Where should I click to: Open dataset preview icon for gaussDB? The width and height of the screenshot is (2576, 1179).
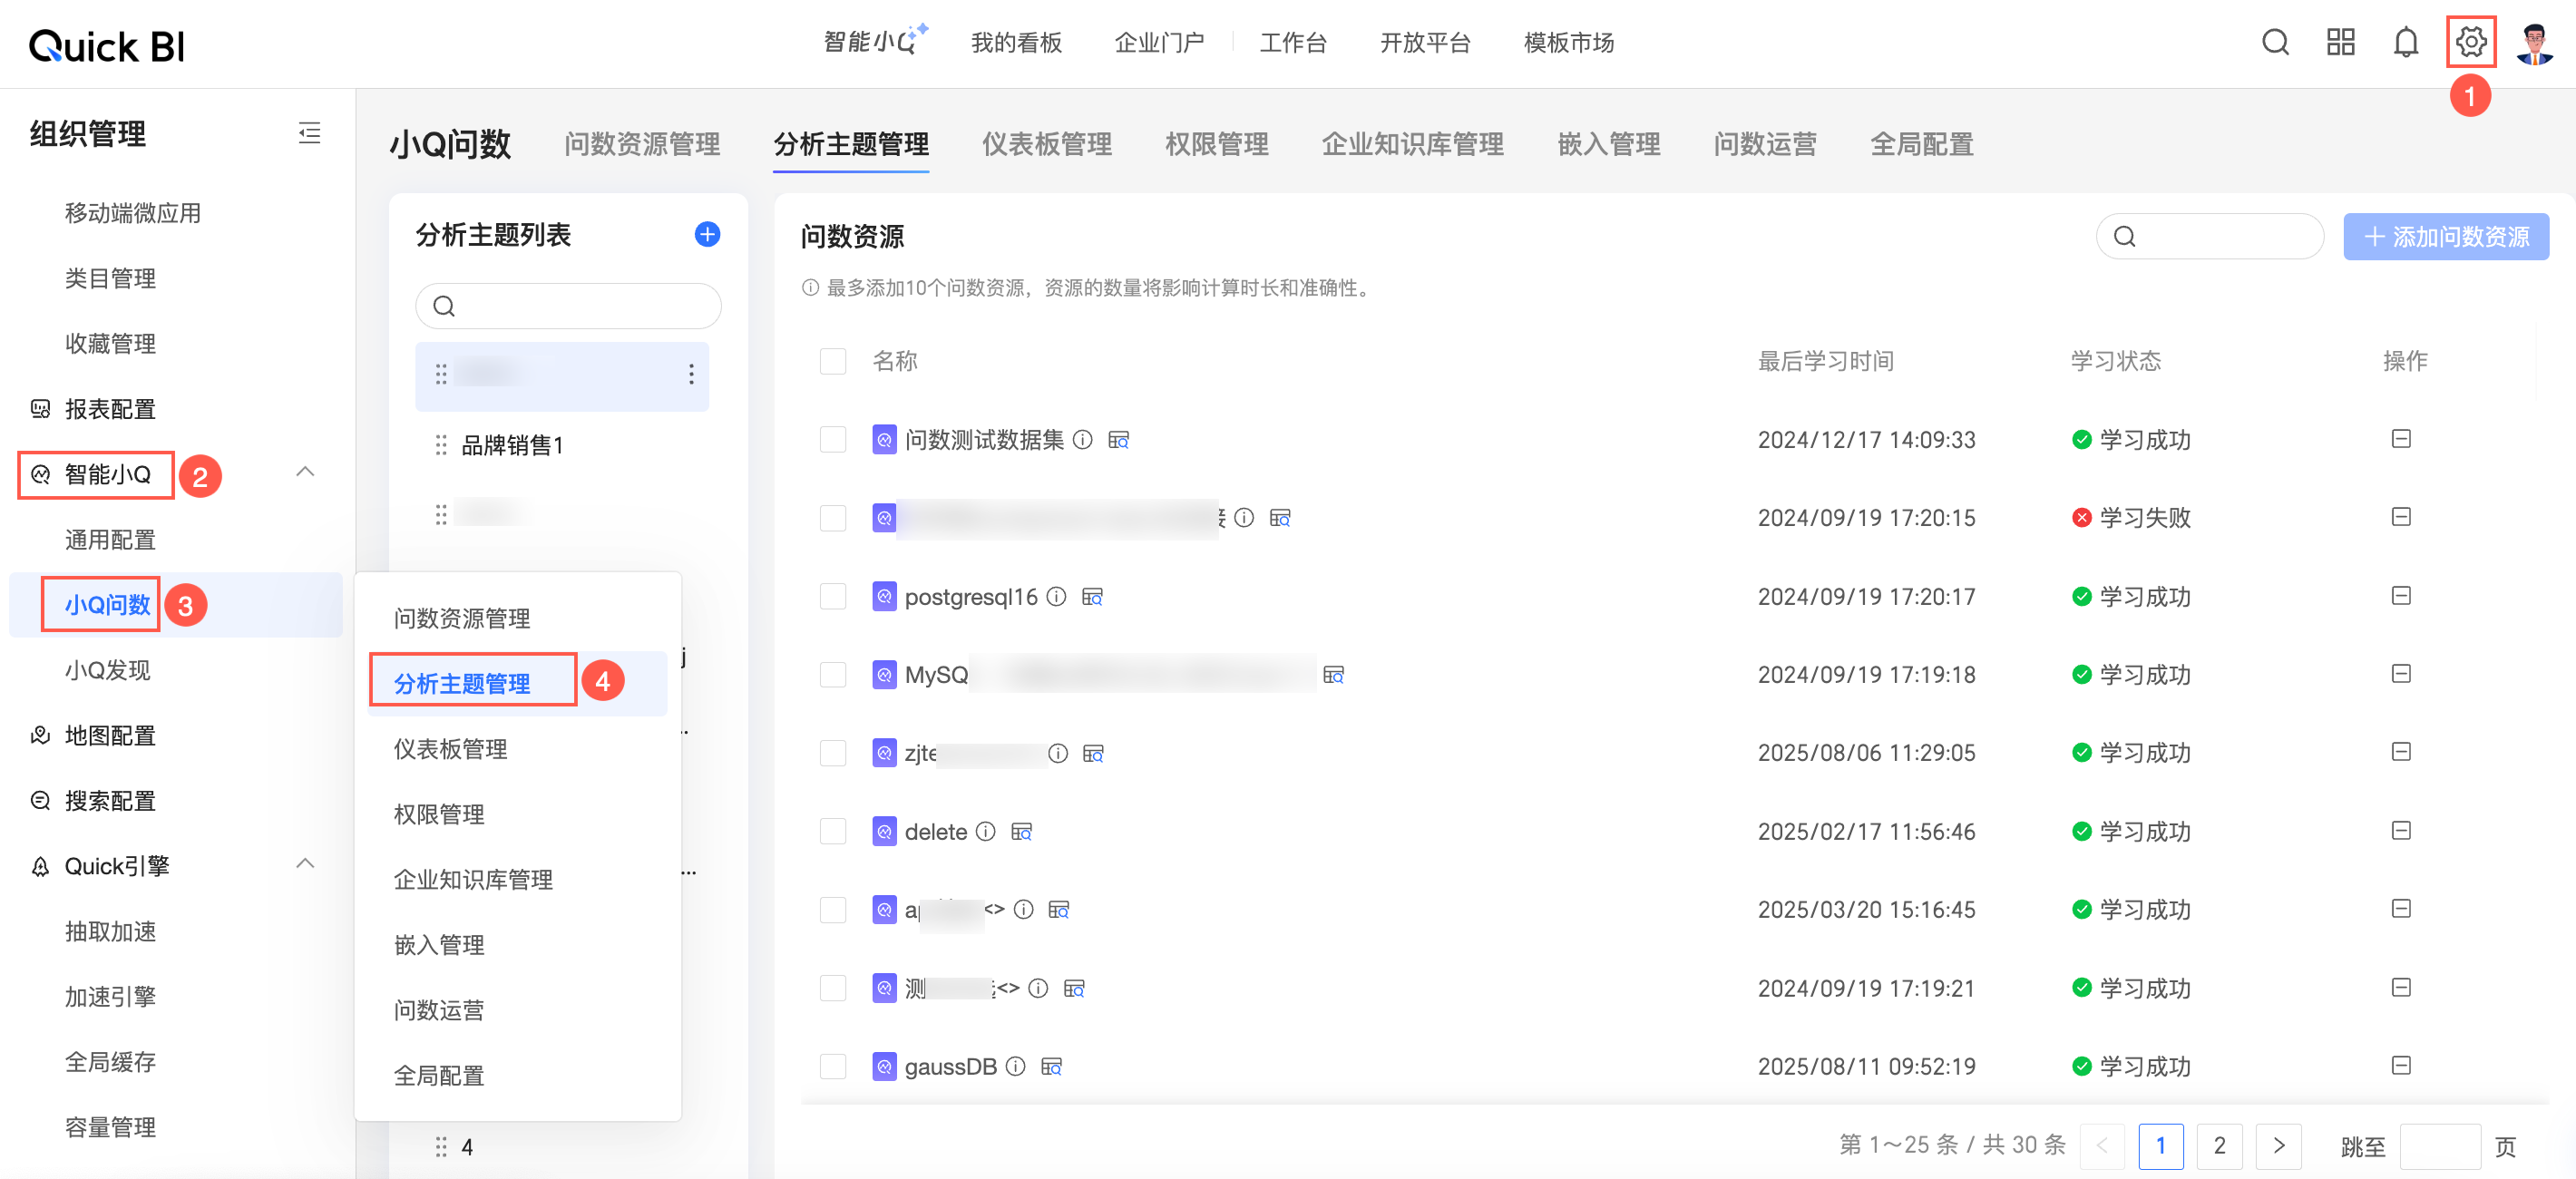[x=1051, y=1067]
